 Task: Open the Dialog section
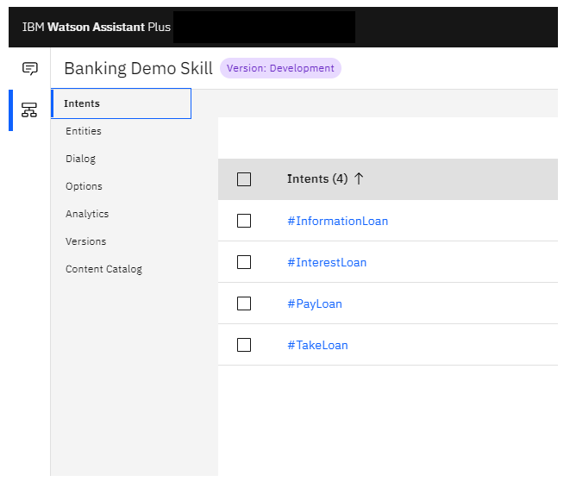80,159
